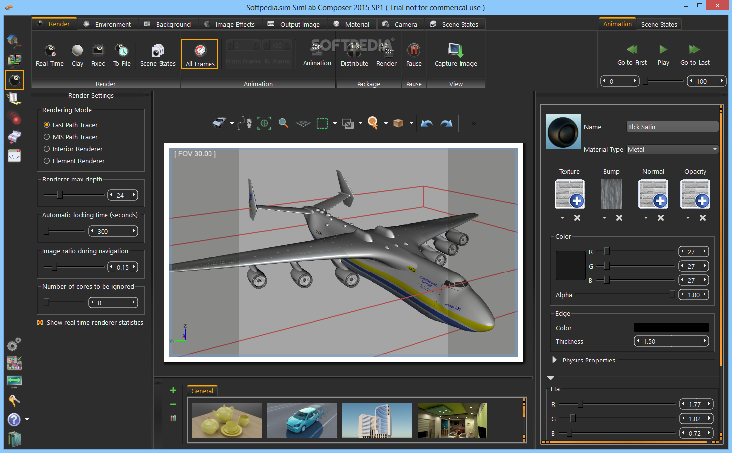732x453 pixels.
Task: Open the dropdown arrow beside help icon
Action: point(27,420)
